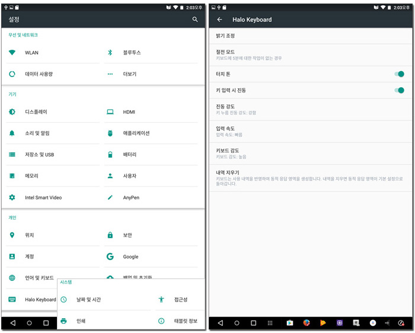This screenshot has height=333, width=415.
Task: Open 소리 및 알림 sound settings
Action: [x=53, y=133]
